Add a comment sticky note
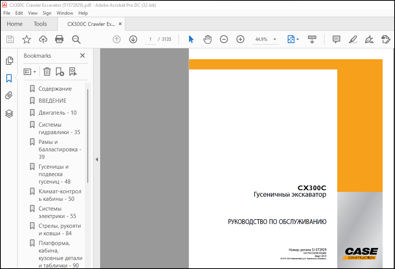The image size is (395, 269). [x=336, y=39]
